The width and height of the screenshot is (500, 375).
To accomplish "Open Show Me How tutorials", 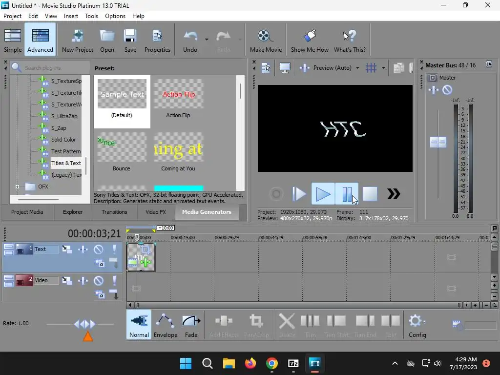I will coord(309,40).
